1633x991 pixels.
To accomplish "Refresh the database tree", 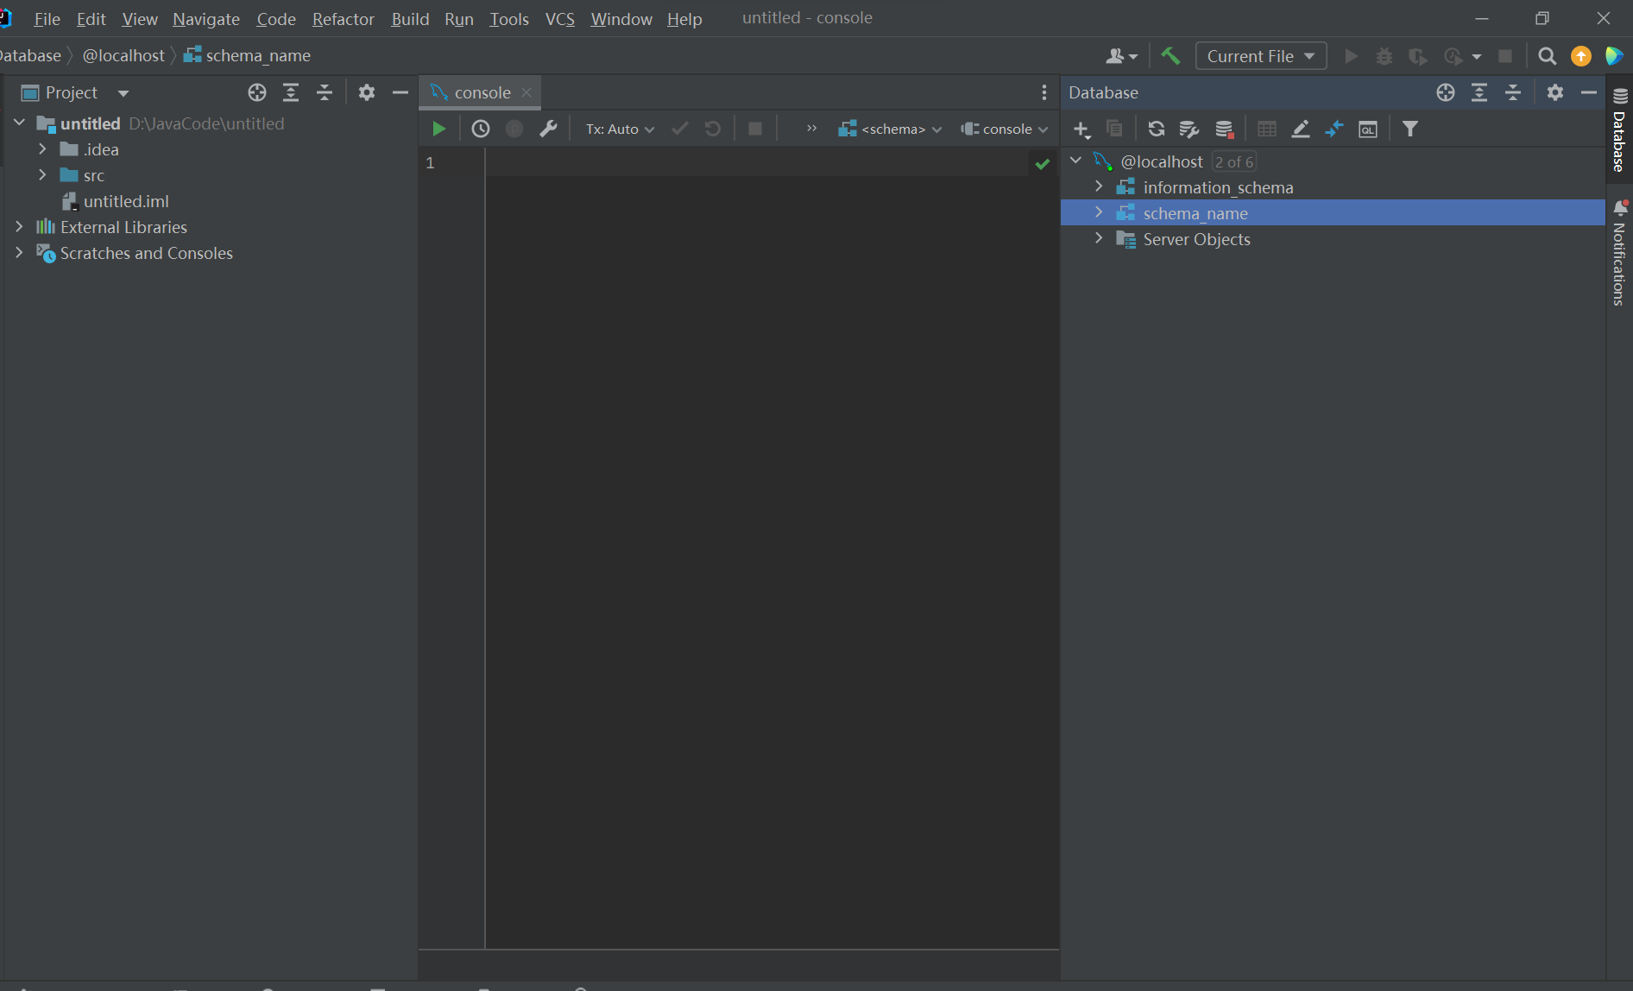I will [x=1157, y=129].
